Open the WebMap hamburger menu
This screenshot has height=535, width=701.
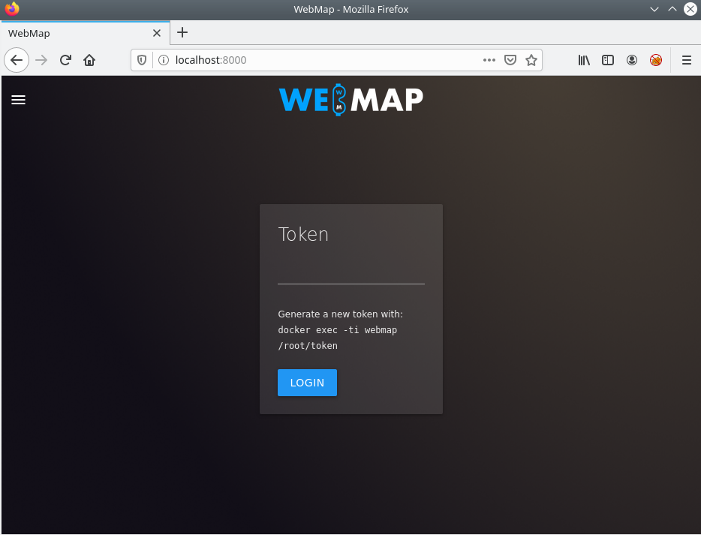tap(18, 100)
